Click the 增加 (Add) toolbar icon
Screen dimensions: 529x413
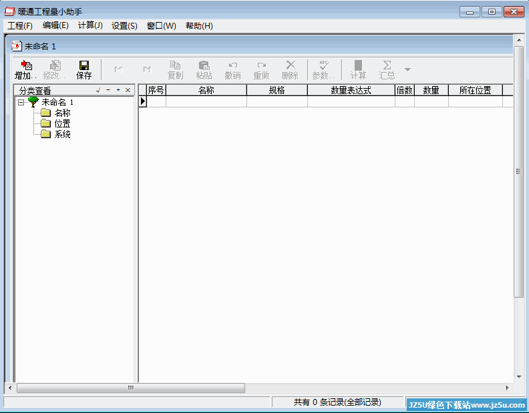[x=25, y=70]
